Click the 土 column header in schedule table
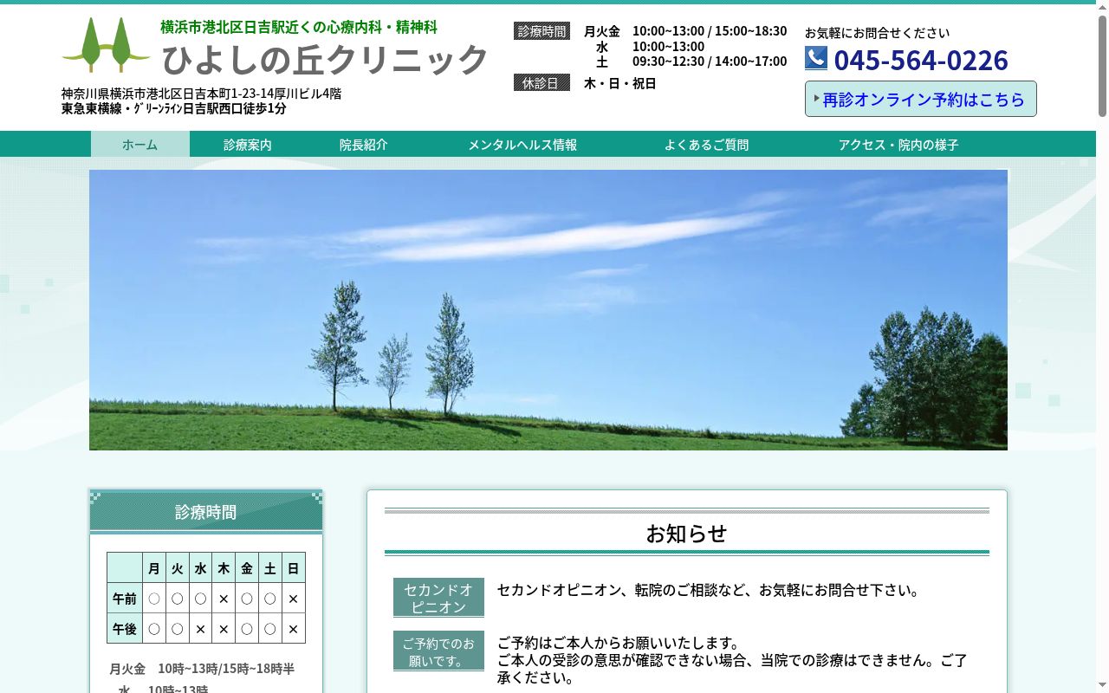The width and height of the screenshot is (1109, 693). coord(270,568)
